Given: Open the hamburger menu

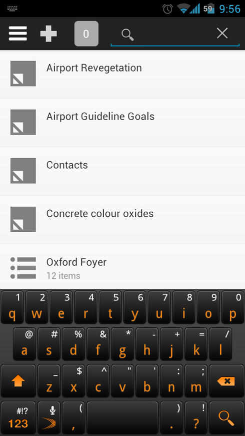Looking at the screenshot, I should pos(18,34).
